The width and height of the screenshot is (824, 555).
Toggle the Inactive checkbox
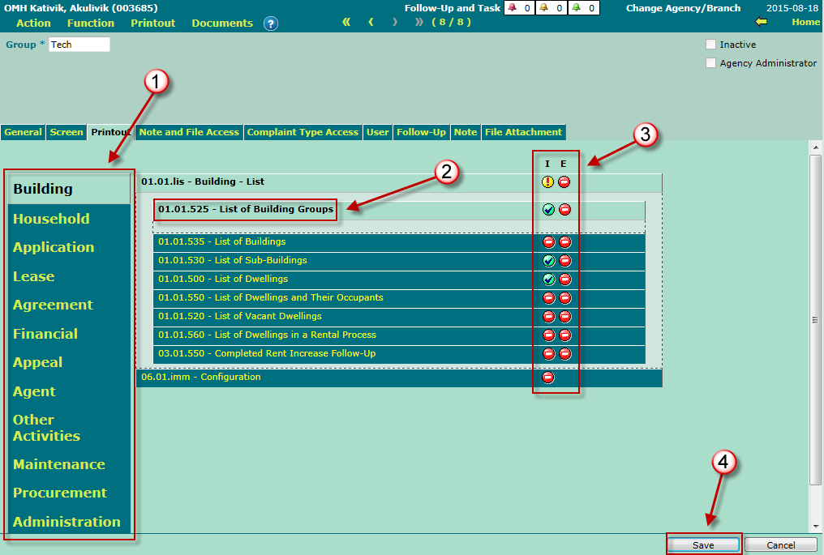pos(711,45)
